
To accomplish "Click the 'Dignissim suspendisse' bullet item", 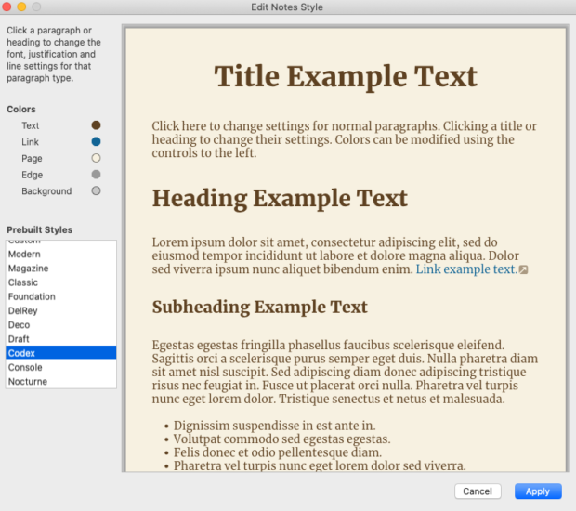I will tap(274, 426).
